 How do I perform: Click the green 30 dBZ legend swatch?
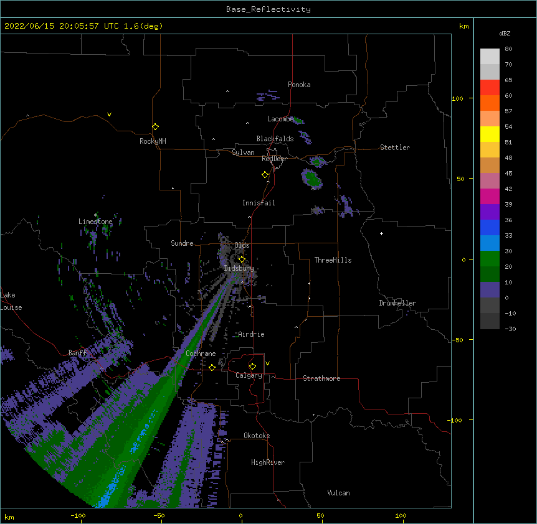point(490,259)
